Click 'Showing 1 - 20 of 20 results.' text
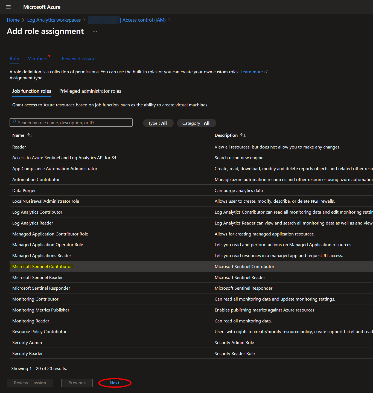 click(39, 368)
